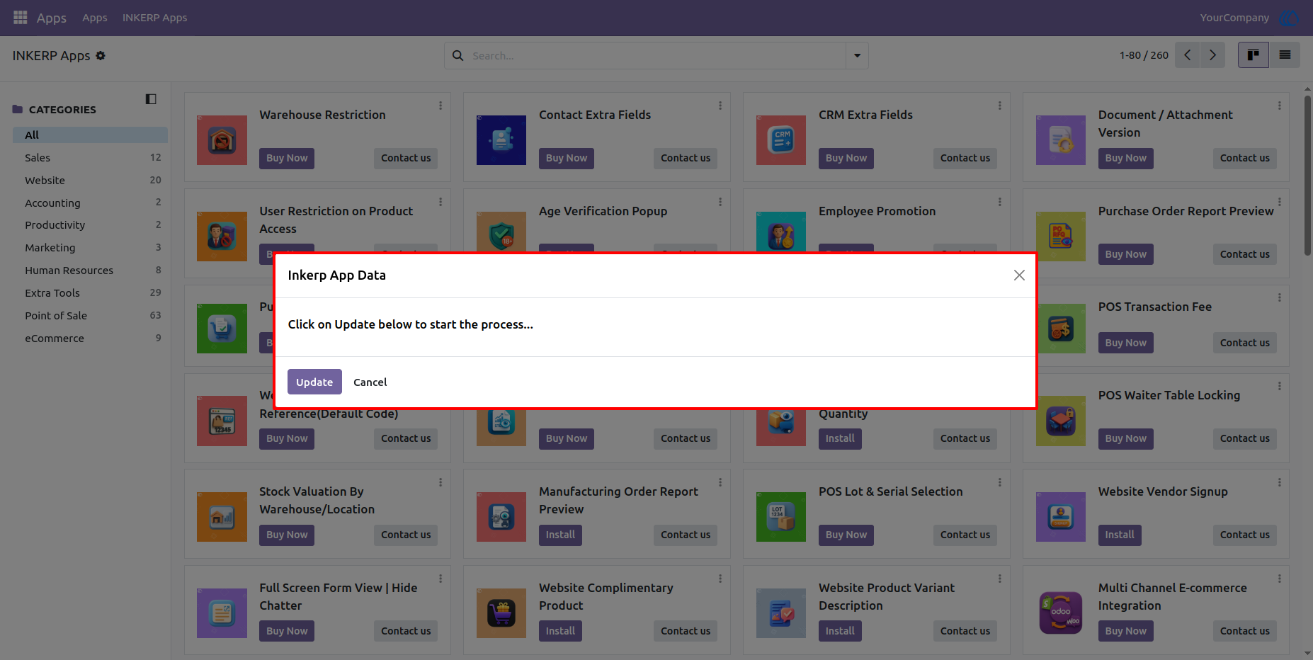Click the Contact Extra Fields app icon
Screen dimensions: 1313x660
(x=501, y=140)
